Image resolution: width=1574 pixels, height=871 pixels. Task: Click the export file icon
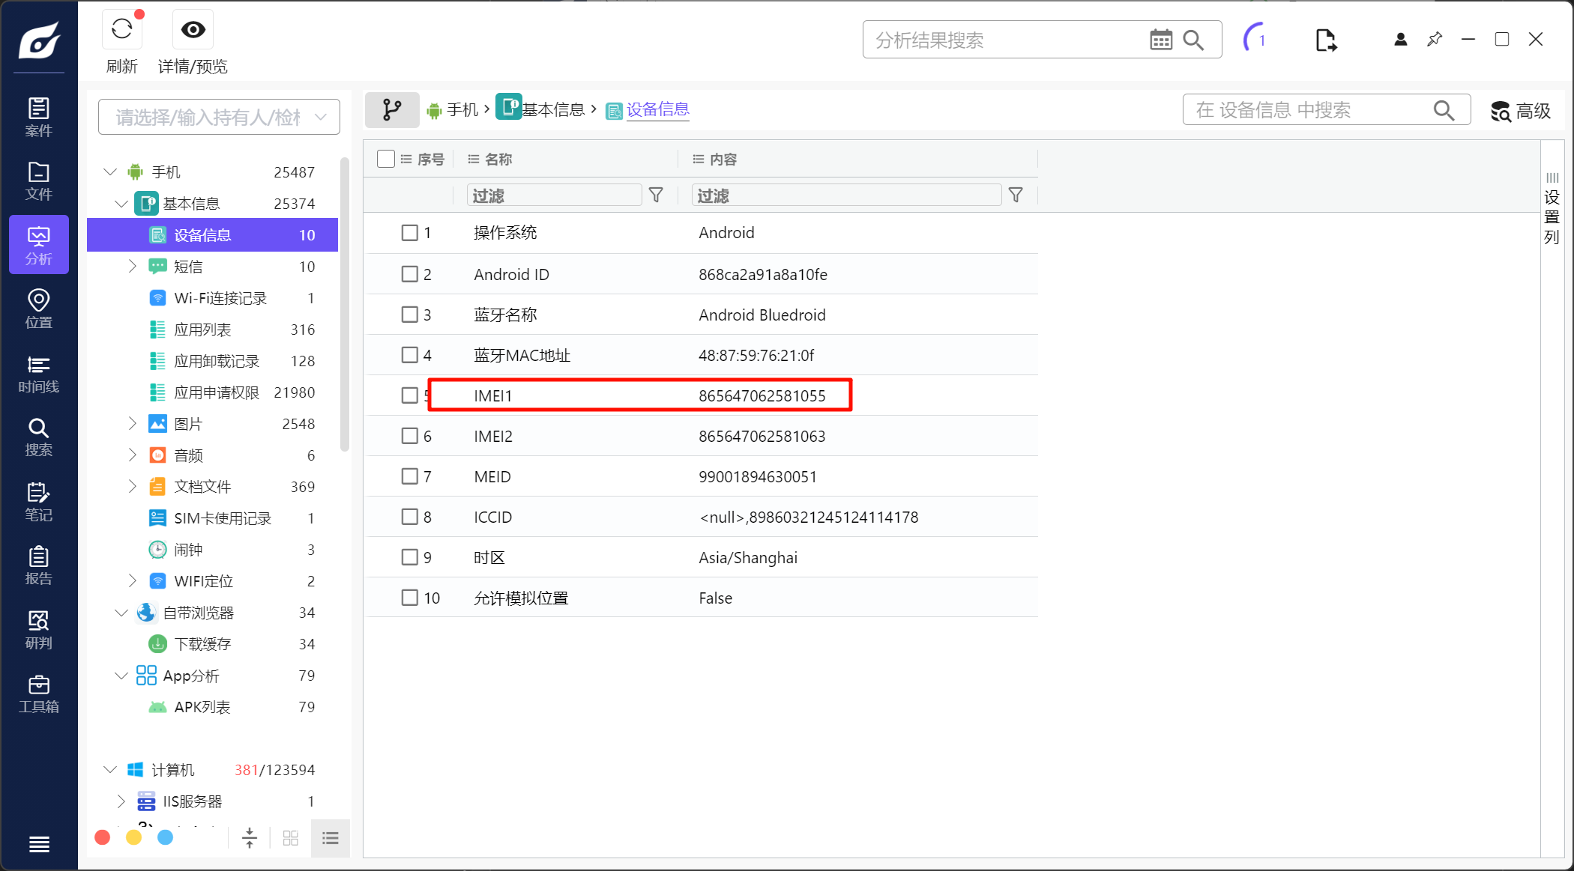pos(1325,40)
